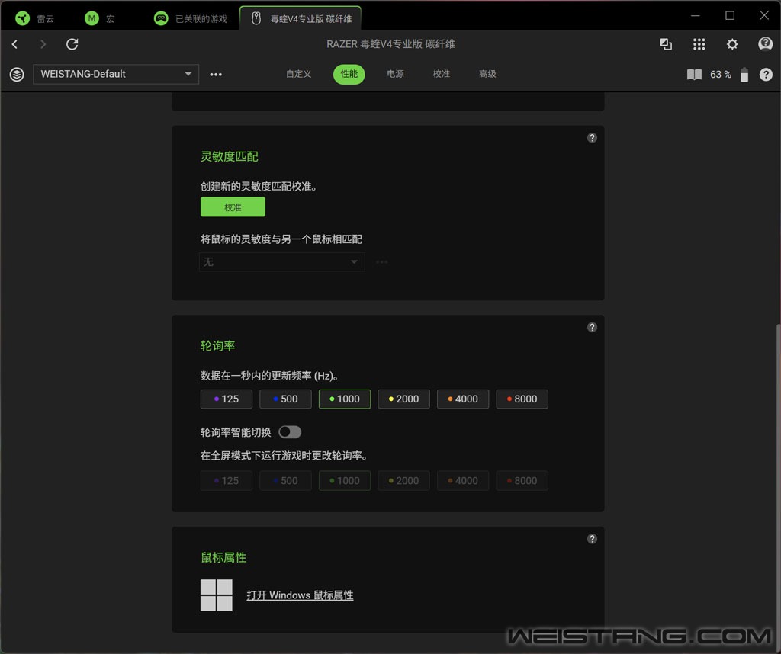The width and height of the screenshot is (781, 654).
Task: Click the Windows logo in 鼠标属性
Action: tap(216, 595)
